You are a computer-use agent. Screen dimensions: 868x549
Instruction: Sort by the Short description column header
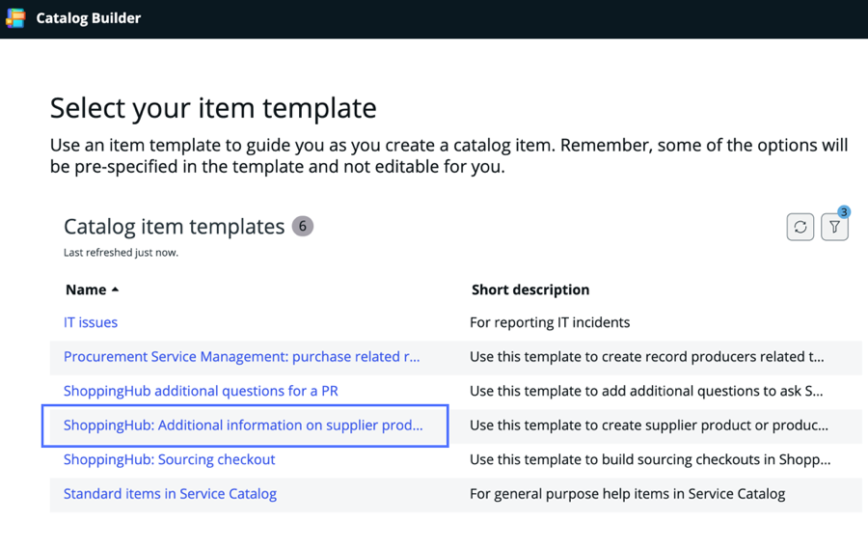click(x=530, y=289)
